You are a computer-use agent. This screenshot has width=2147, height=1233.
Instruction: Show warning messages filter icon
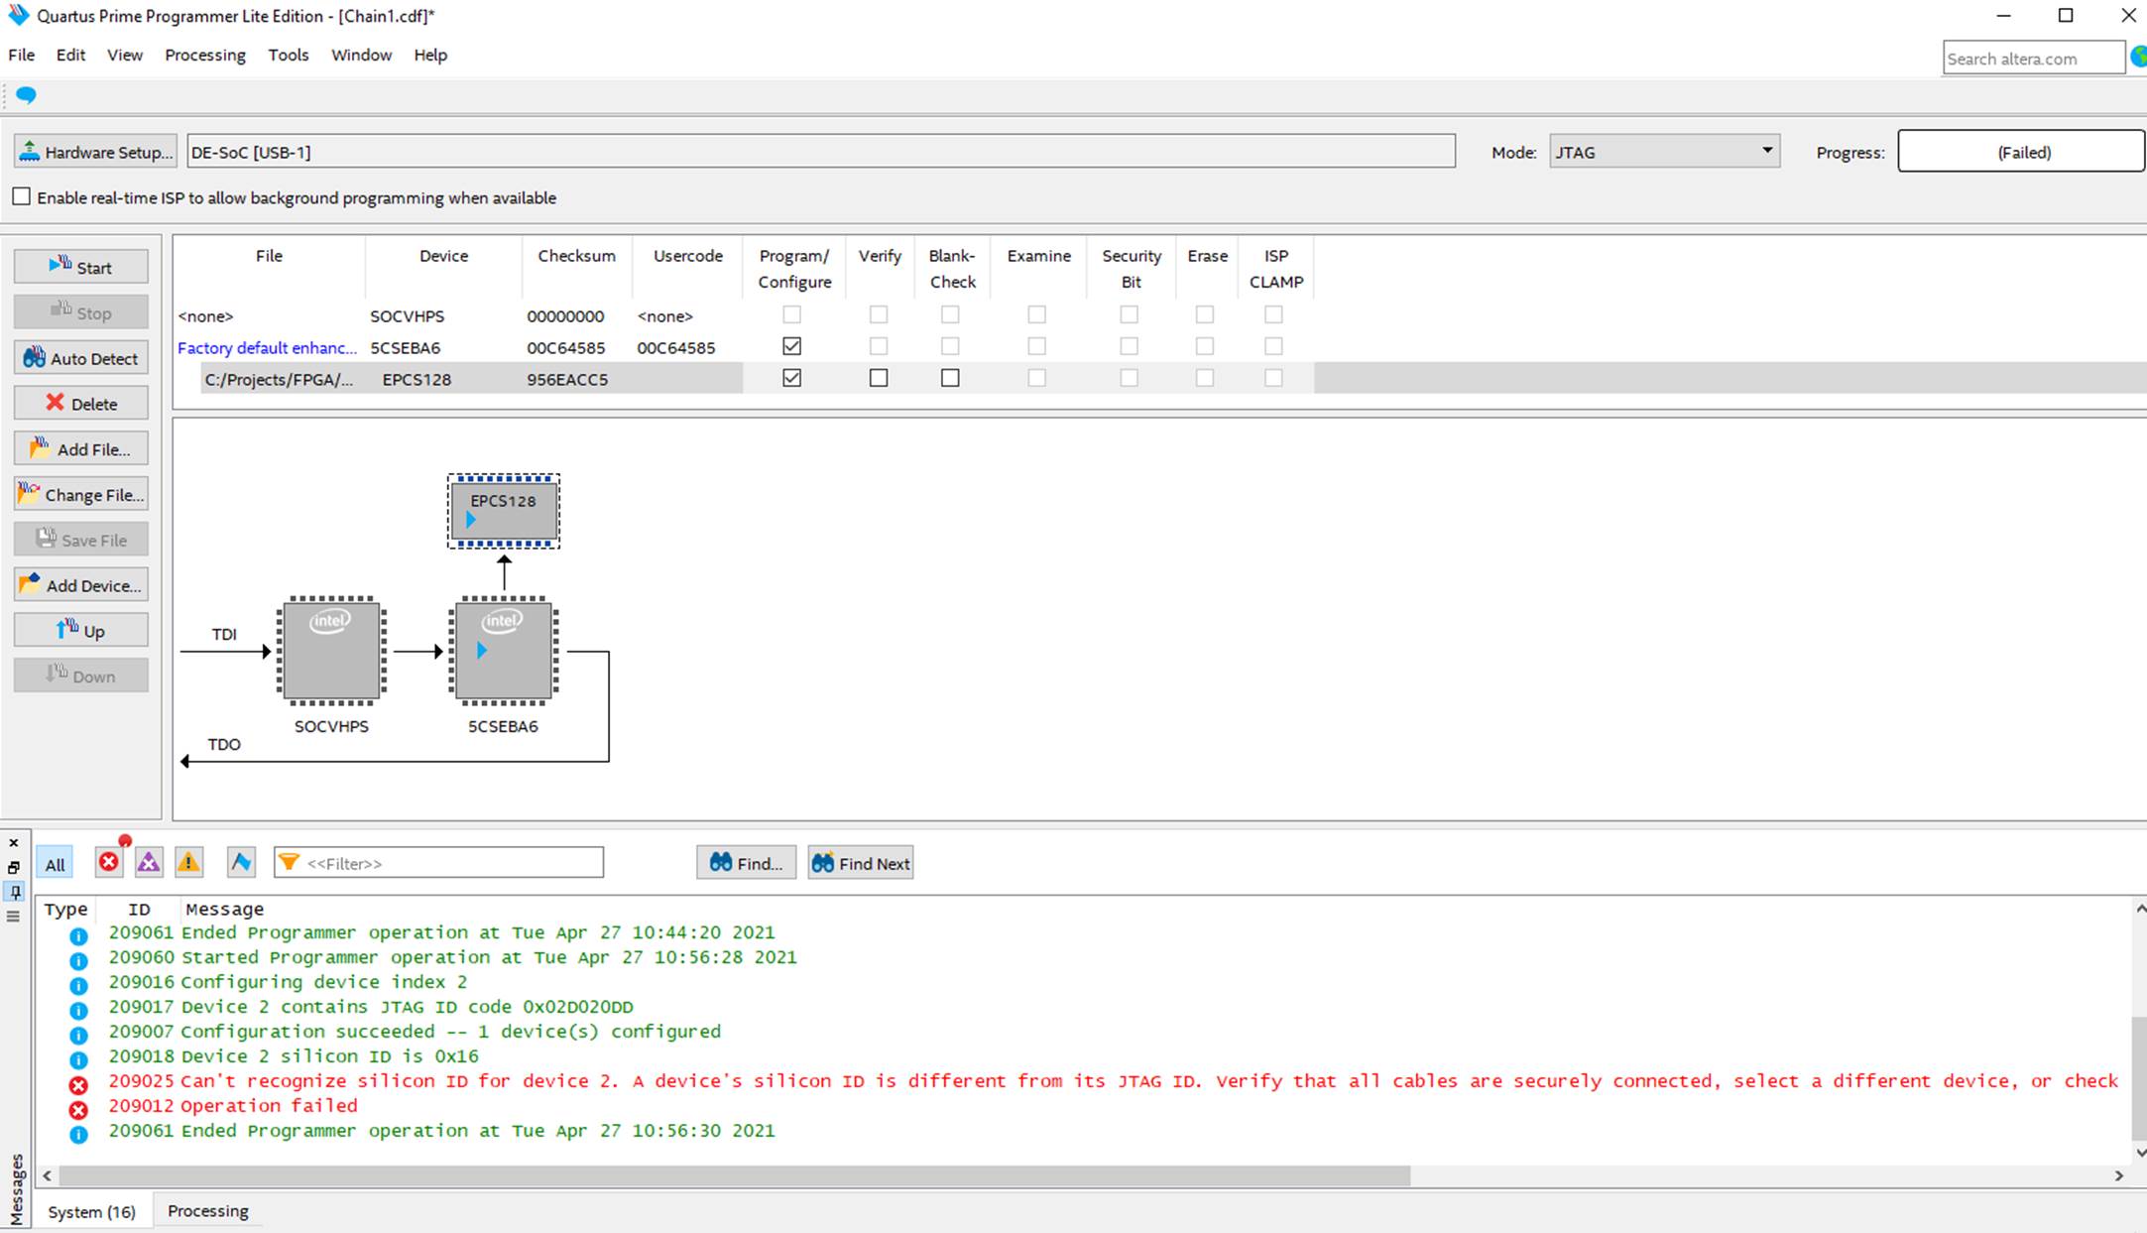pyautogui.click(x=188, y=862)
